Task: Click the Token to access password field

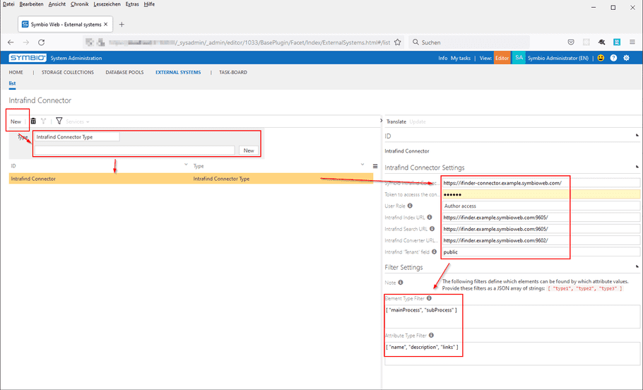Action: click(541, 194)
